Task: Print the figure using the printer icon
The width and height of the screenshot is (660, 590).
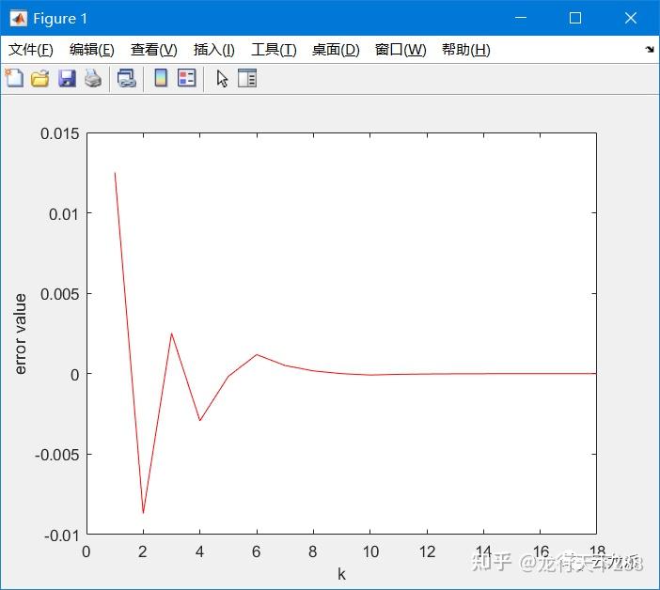Action: 93,79
